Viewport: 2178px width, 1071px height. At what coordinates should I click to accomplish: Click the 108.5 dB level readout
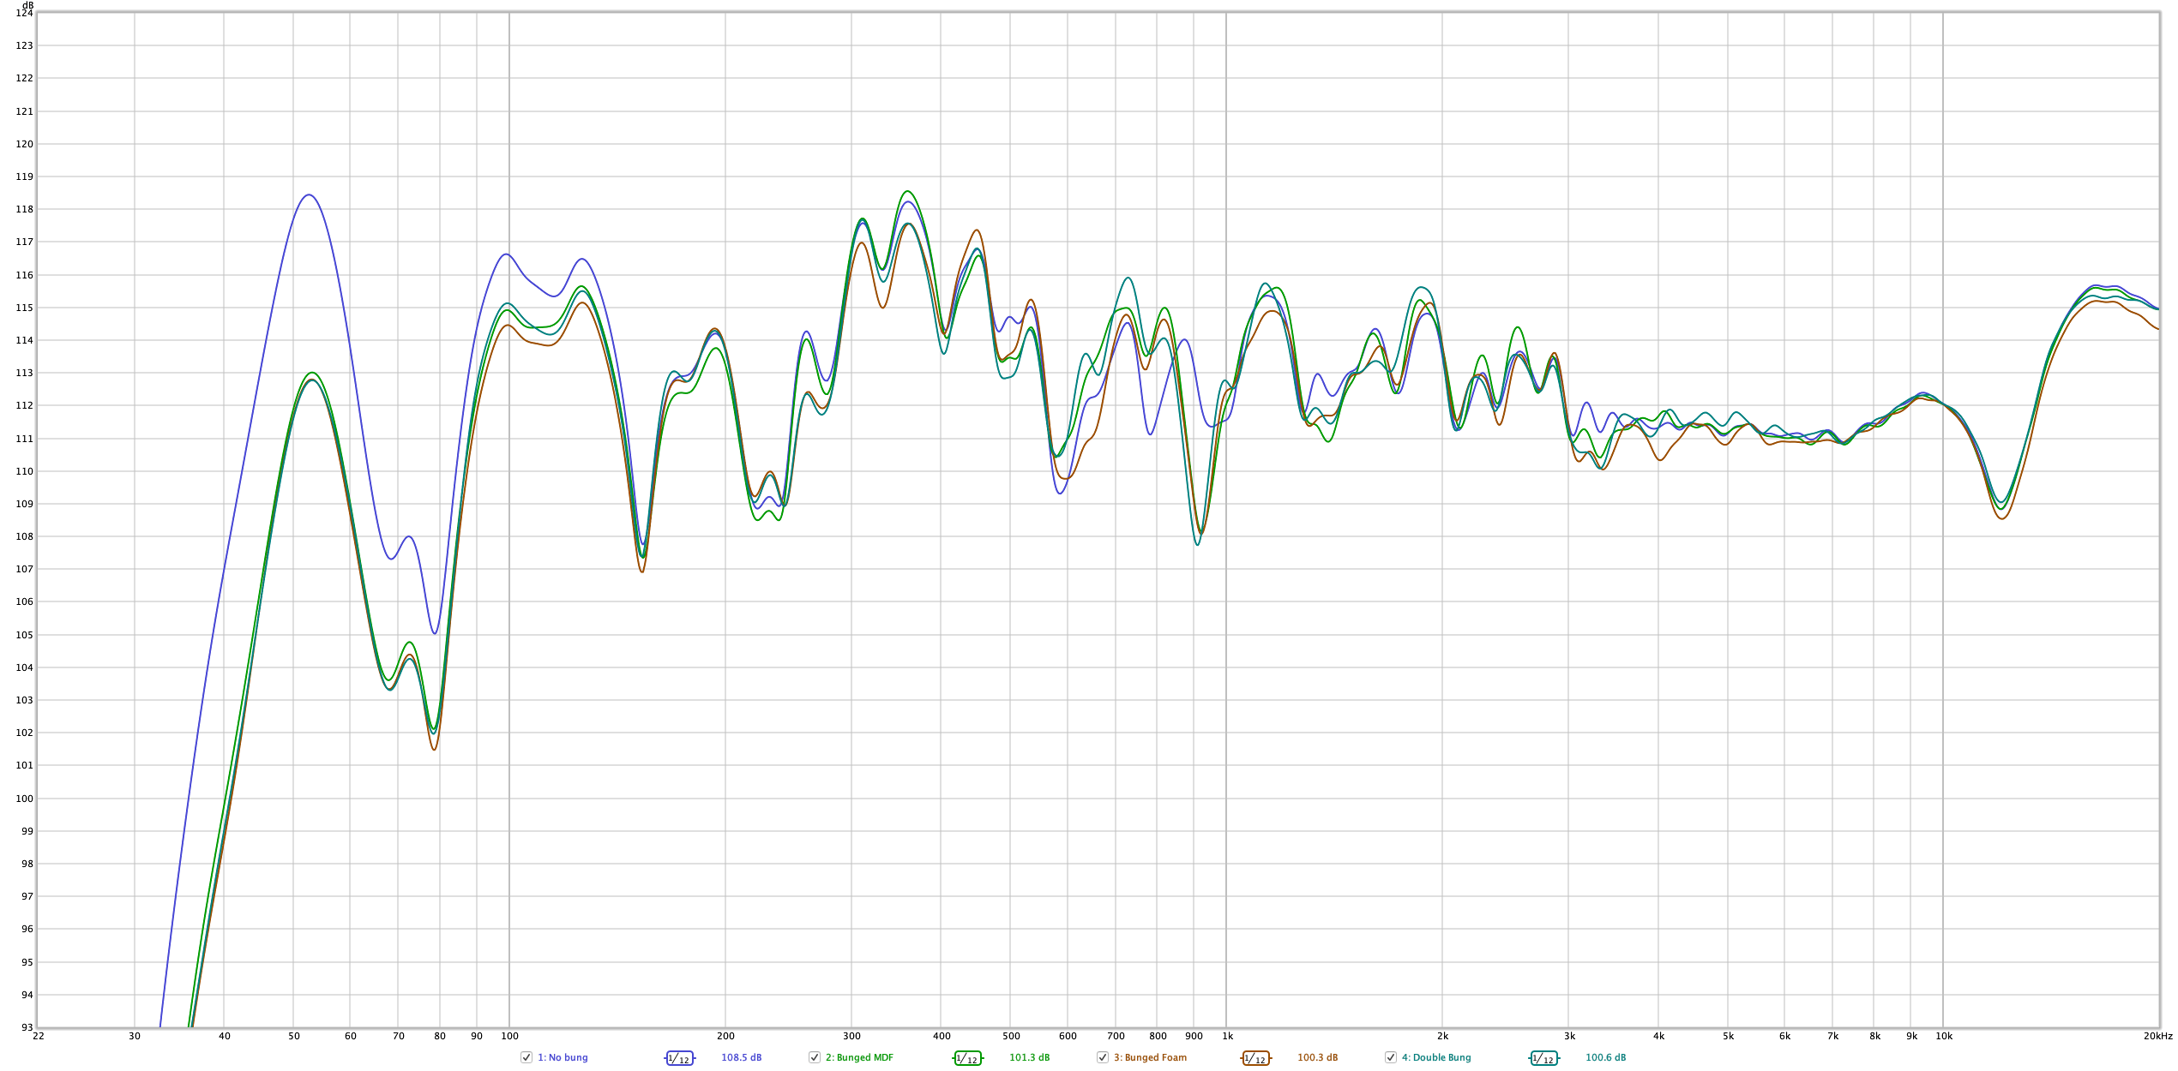741,1057
